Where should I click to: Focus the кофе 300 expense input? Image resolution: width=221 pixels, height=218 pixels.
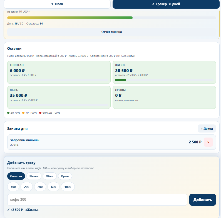click(97, 200)
